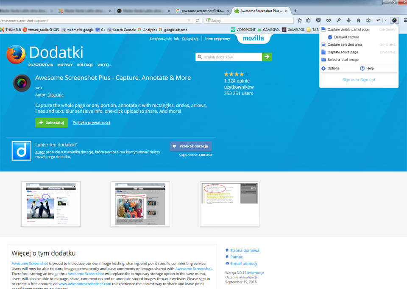
Task: Open search engine selector dropdown
Action: (x=208, y=20)
